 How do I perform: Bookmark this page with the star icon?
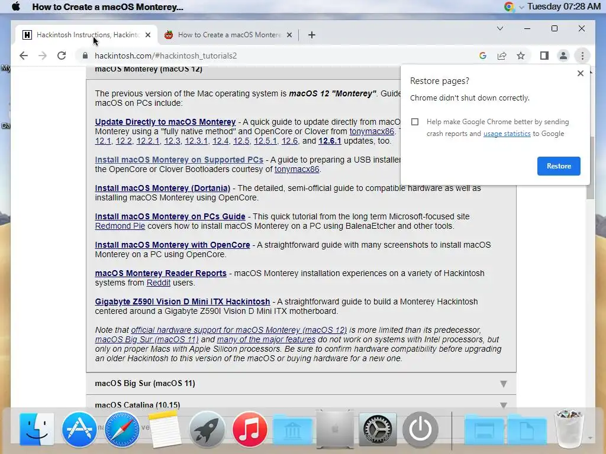[x=521, y=56]
